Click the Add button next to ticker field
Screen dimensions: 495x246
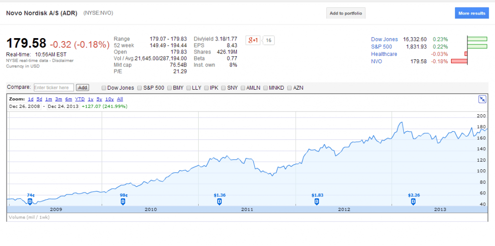point(83,88)
